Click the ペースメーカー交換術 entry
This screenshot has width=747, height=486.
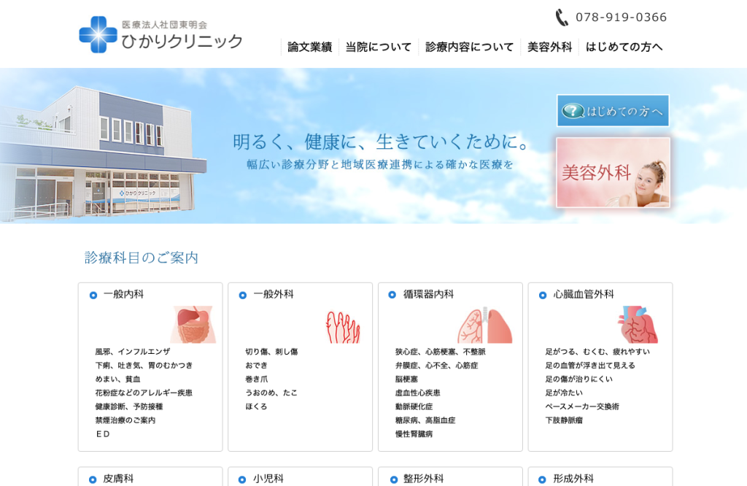582,407
